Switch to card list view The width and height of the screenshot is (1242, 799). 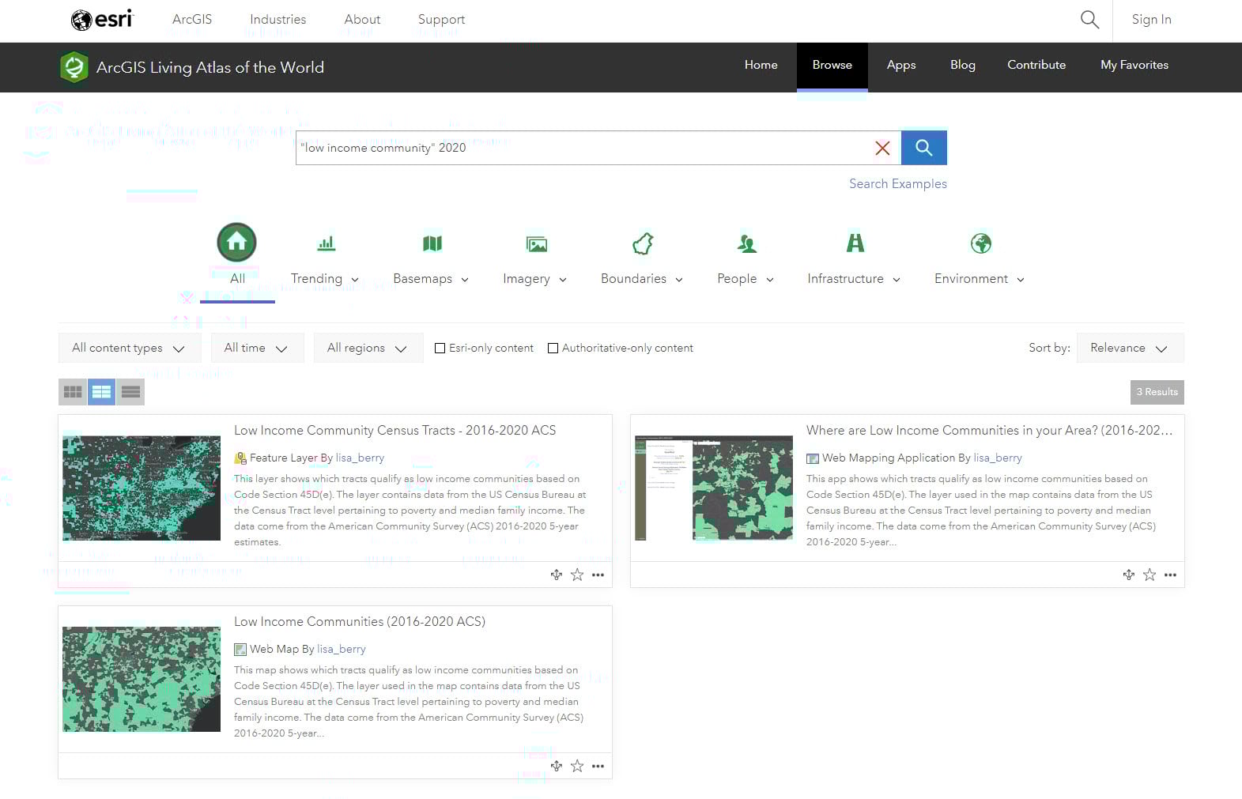click(101, 392)
